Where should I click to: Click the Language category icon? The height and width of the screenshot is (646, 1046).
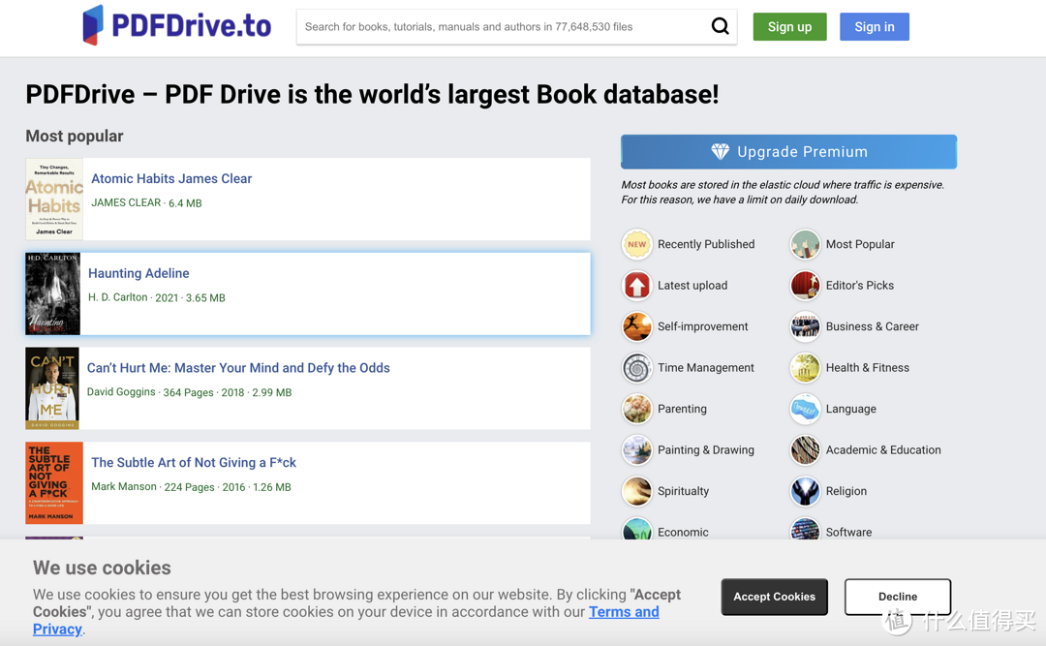point(805,409)
